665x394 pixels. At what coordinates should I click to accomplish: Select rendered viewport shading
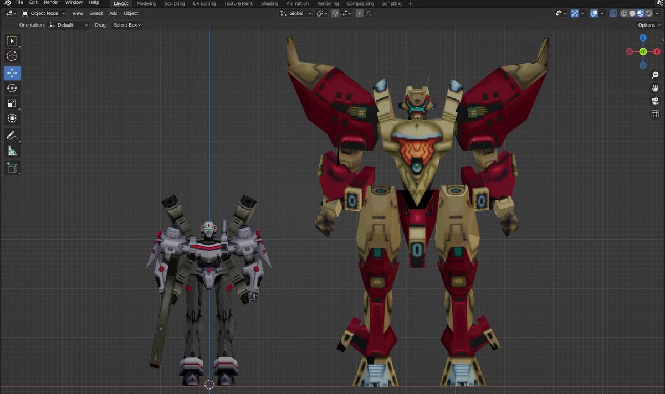coord(649,13)
